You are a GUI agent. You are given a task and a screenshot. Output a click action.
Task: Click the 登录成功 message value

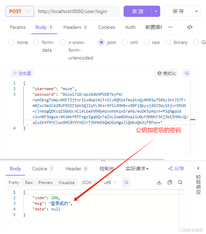click(60, 203)
